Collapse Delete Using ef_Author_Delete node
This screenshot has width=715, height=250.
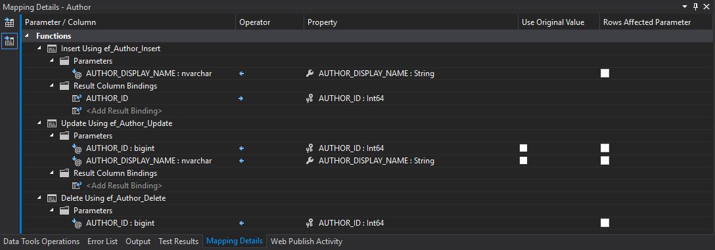(x=39, y=198)
